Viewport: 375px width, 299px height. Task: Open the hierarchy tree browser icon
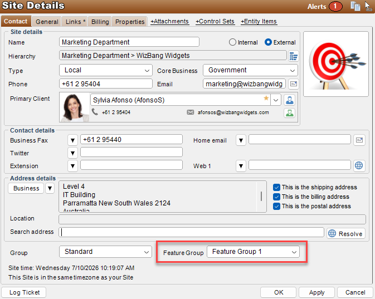coord(294,56)
